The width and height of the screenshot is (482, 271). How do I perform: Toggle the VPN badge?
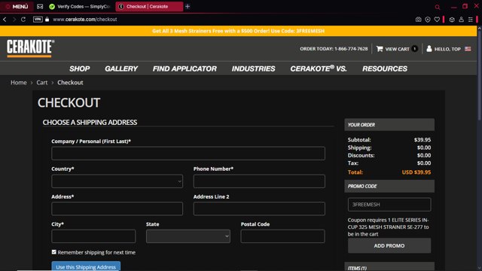point(38,20)
